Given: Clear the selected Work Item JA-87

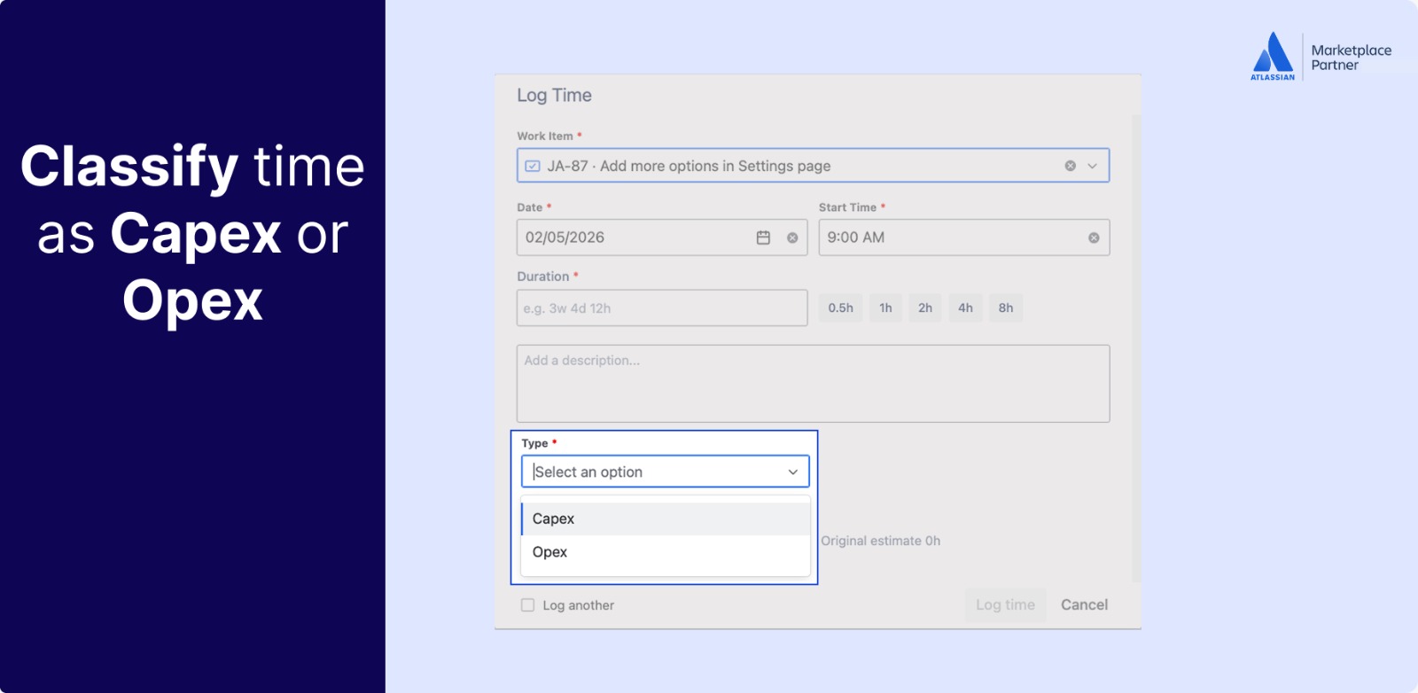Looking at the screenshot, I should pos(1070,166).
